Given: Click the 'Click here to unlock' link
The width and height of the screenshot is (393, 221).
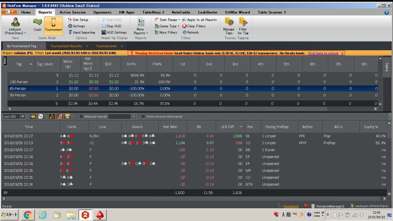Looking at the screenshot, I should click(x=323, y=53).
